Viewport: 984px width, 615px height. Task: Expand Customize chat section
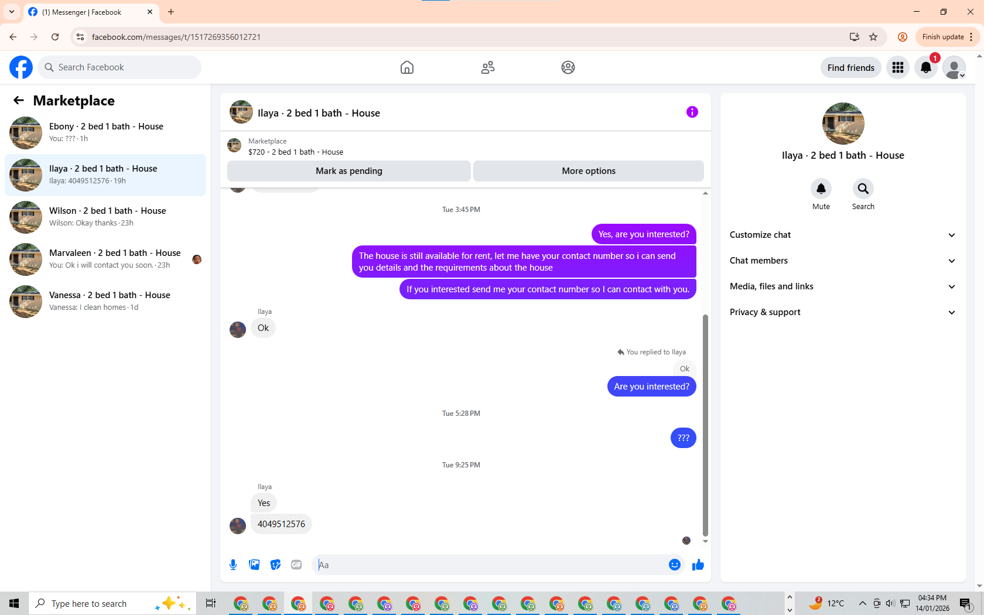(x=843, y=235)
